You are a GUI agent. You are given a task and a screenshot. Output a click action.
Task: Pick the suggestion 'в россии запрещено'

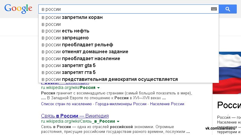(x=65, y=38)
